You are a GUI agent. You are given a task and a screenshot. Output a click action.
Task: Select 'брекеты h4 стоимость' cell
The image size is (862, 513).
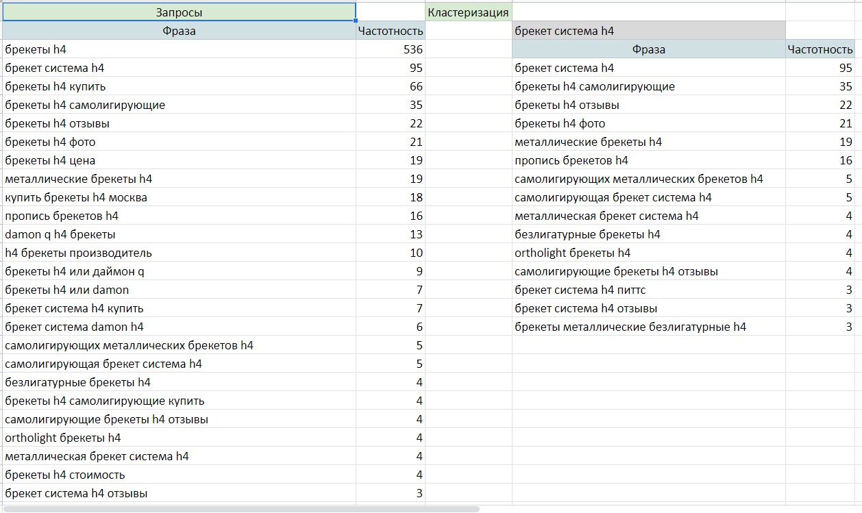[179, 475]
